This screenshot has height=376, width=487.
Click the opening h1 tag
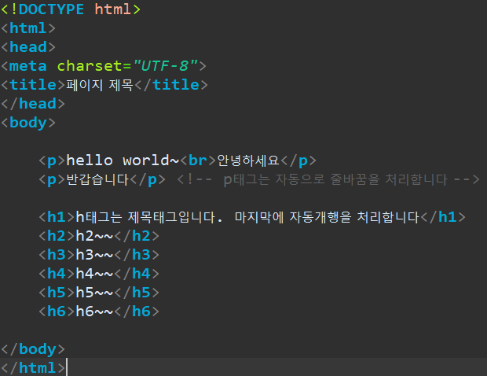pos(57,217)
